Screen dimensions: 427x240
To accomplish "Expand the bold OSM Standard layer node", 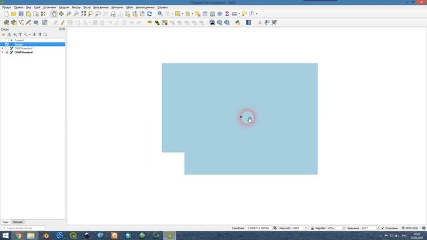I will tap(3, 52).
